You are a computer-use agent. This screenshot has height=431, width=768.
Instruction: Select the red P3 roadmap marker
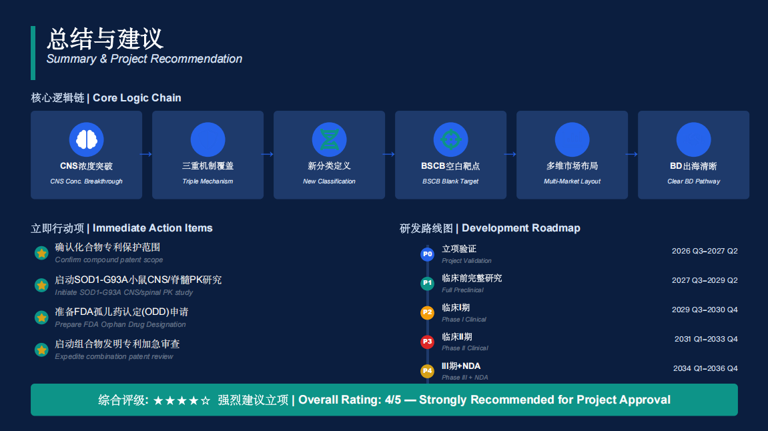coord(427,342)
